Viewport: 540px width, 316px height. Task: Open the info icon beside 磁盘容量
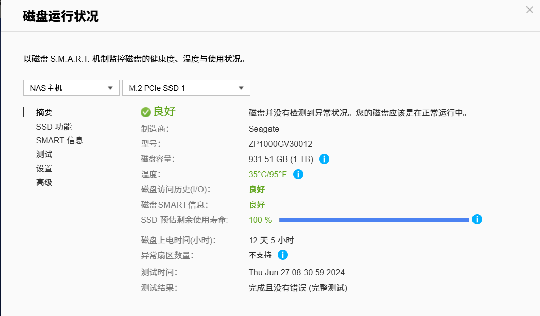tap(324, 159)
